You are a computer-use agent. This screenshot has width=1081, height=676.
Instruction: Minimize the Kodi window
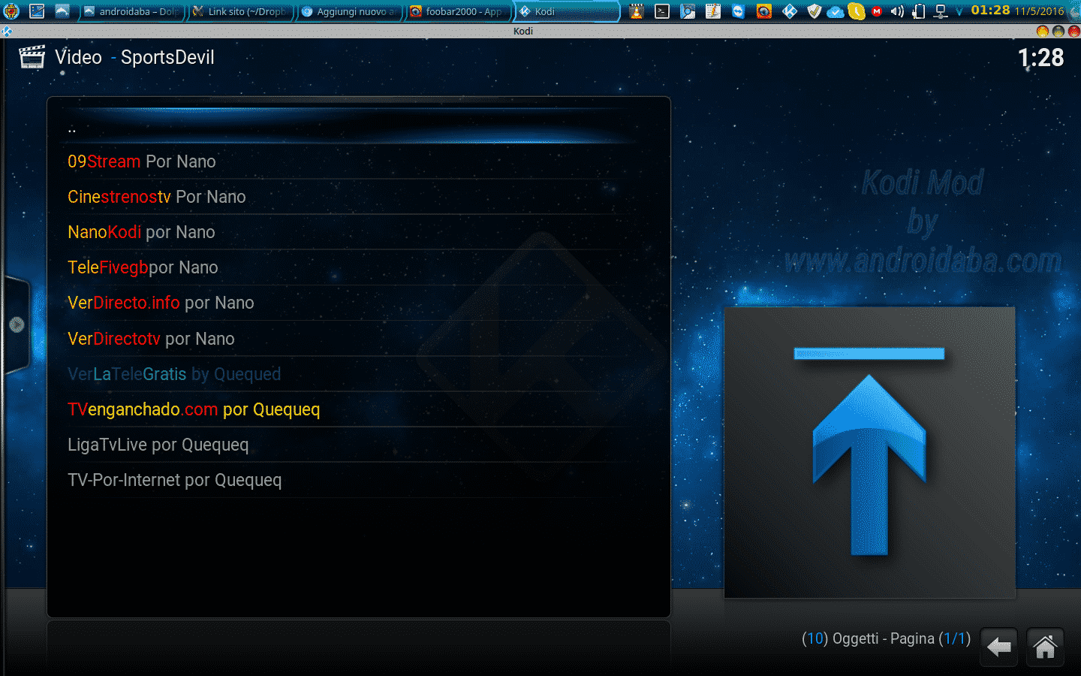[1042, 32]
